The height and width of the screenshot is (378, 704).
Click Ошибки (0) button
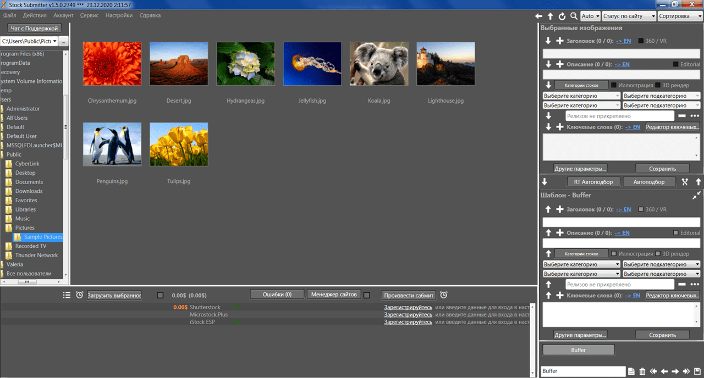tap(277, 294)
